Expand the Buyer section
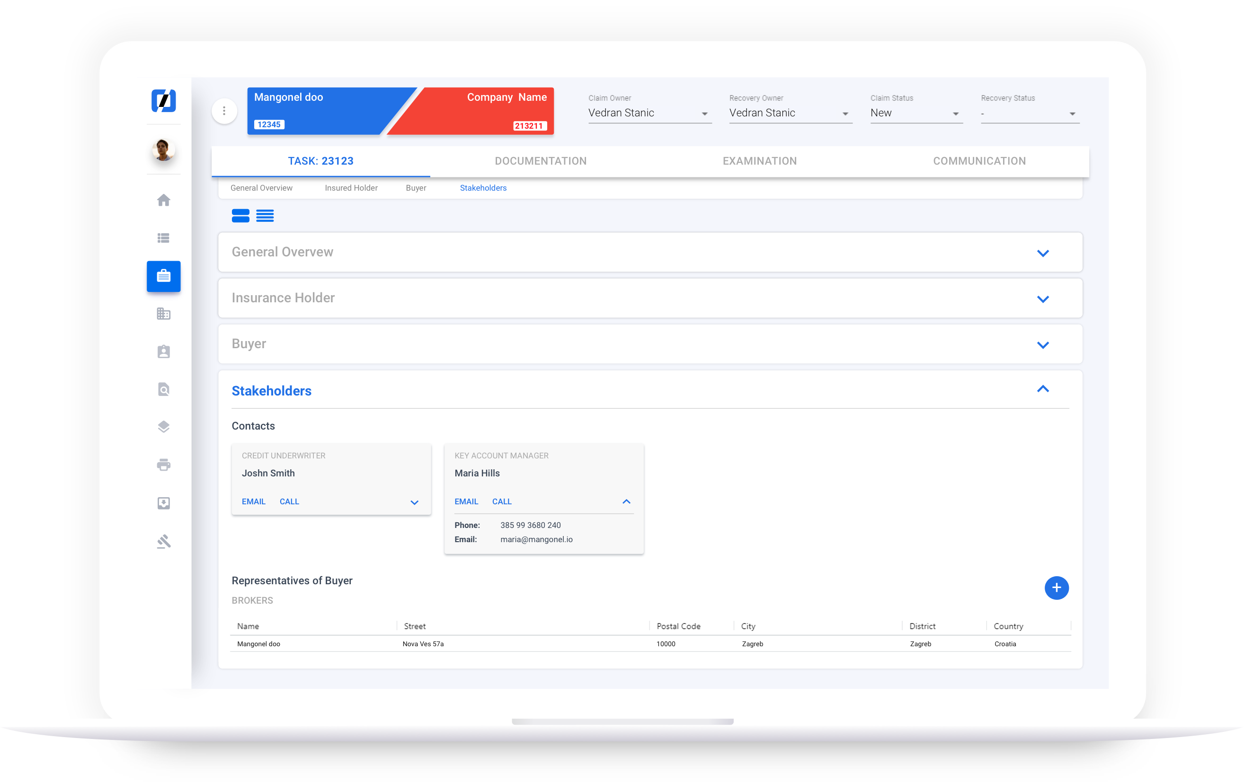Image resolution: width=1244 pixels, height=782 pixels. (1042, 345)
